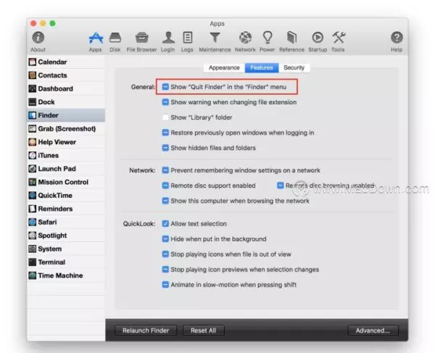Toggle Show hidden files and folders
The height and width of the screenshot is (353, 435).
click(x=165, y=148)
